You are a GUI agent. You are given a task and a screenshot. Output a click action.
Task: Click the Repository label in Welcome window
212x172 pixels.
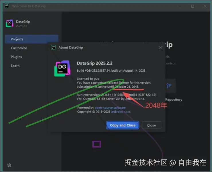pyautogui.click(x=174, y=100)
